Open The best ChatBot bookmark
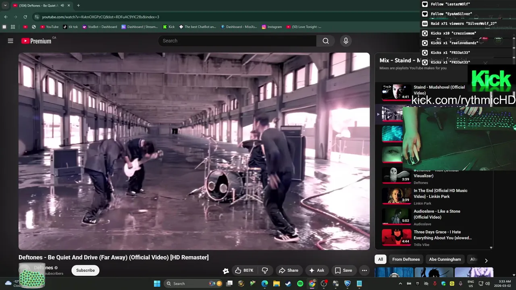The width and height of the screenshot is (516, 290). (x=198, y=27)
